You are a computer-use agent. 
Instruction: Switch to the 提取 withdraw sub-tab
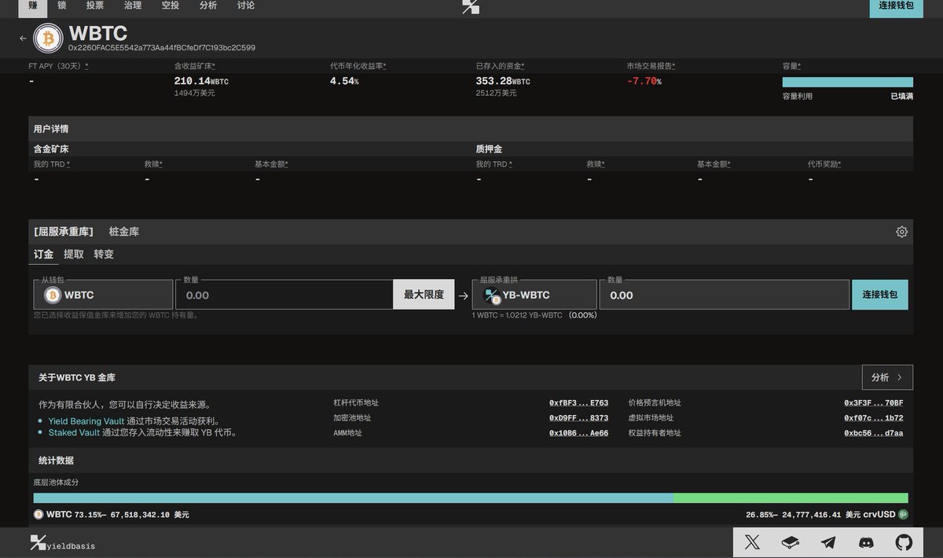(x=74, y=255)
